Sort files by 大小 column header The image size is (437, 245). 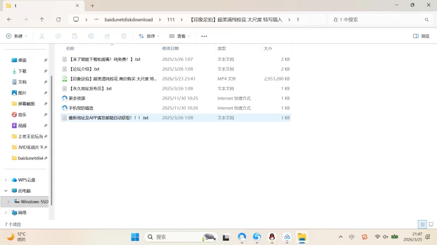[x=268, y=48]
